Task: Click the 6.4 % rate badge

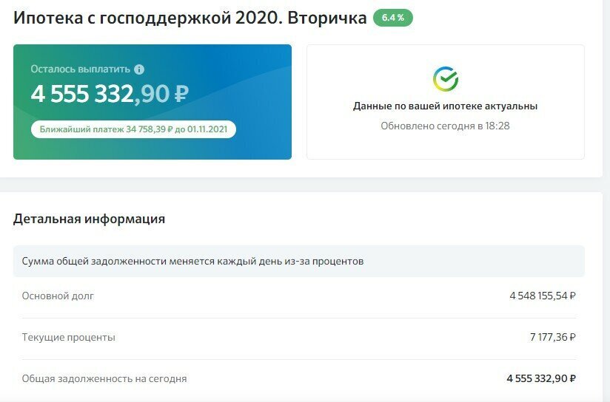Action: [392, 18]
